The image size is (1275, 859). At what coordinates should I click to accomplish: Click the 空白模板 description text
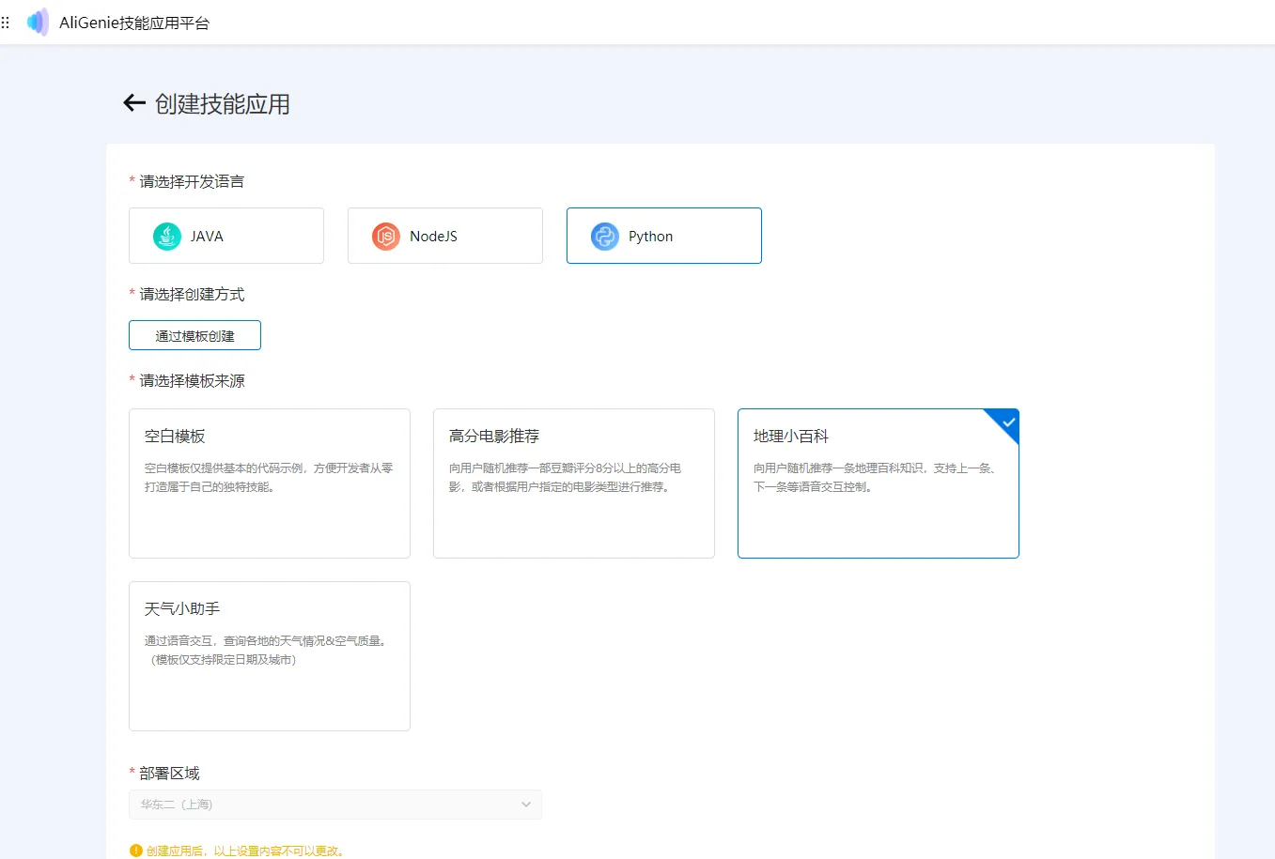point(269,477)
